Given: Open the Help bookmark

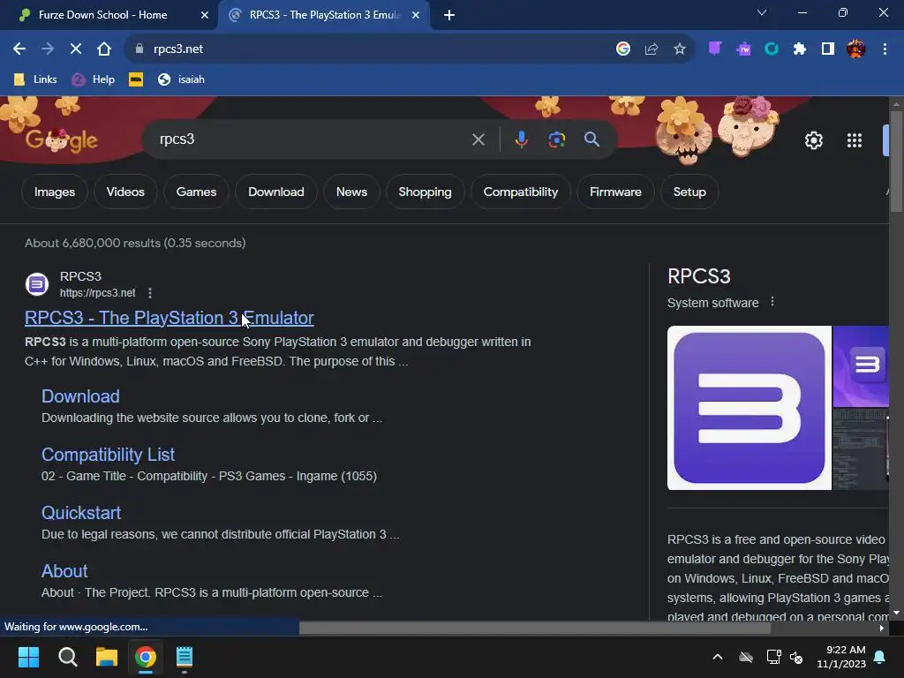Looking at the screenshot, I should pos(94,79).
